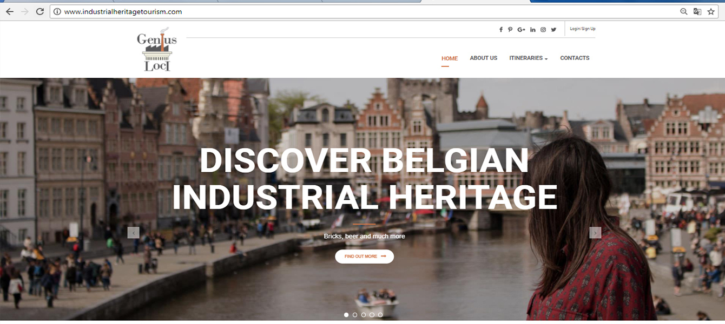Screen dimensions: 725x324
Task: Open the Instagram icon link
Action: click(543, 30)
